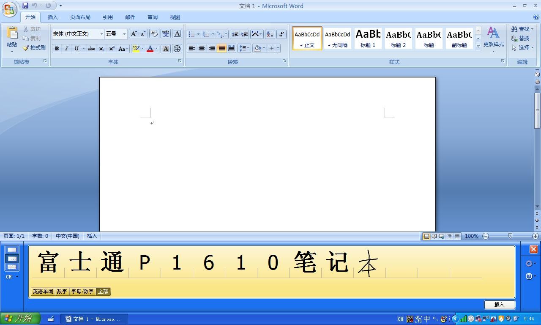The height and width of the screenshot is (325, 541).
Task: Apply the 标题 1 heading style
Action: pos(368,38)
